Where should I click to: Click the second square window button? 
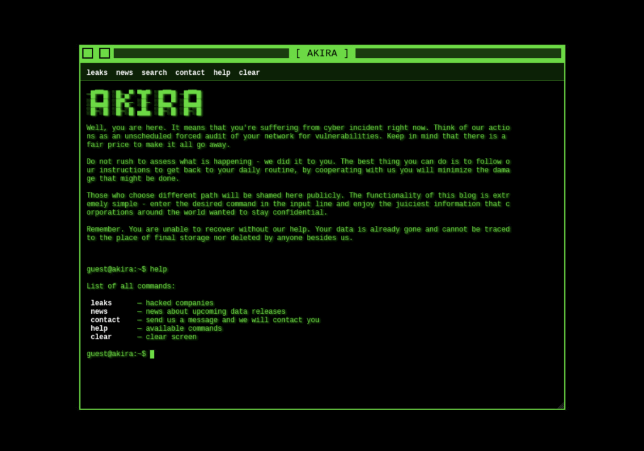coord(105,53)
